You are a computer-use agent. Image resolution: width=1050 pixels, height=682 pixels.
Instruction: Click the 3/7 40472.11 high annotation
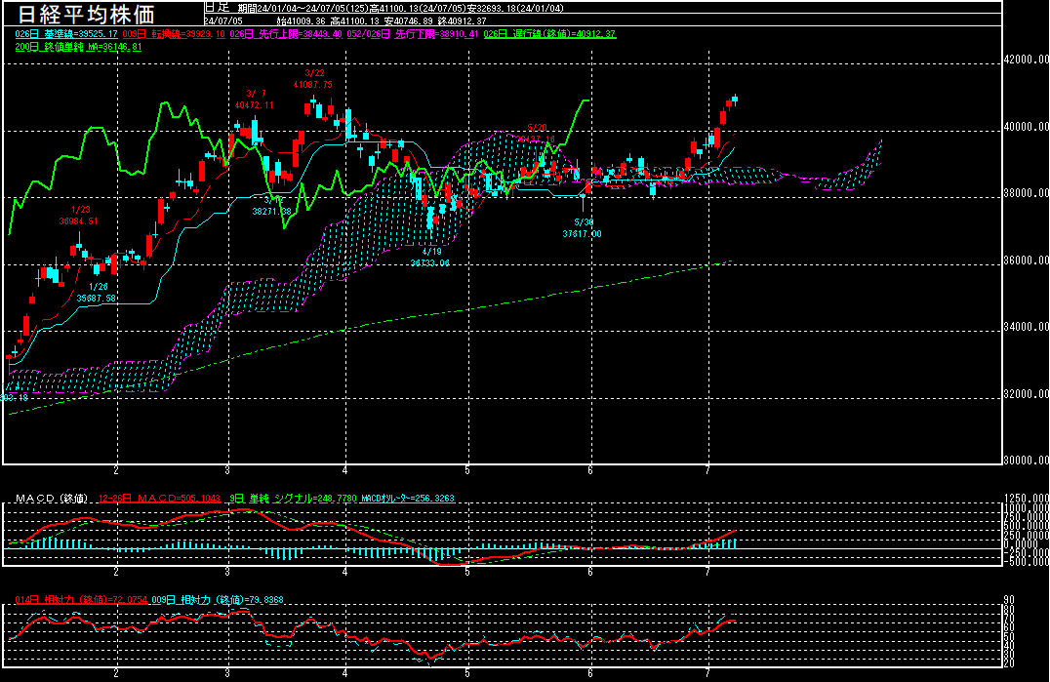tap(255, 100)
